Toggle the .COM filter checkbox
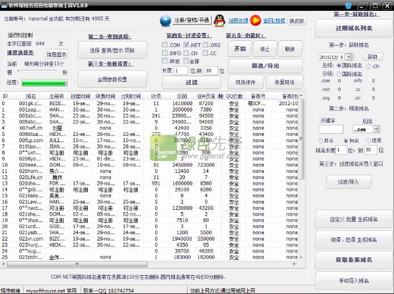 pos(165,45)
